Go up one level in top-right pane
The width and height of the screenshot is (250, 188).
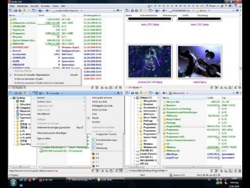(x=141, y=10)
